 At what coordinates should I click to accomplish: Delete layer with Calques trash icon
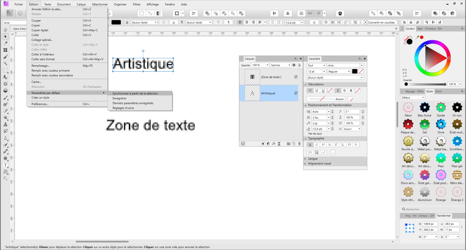[x=299, y=144]
